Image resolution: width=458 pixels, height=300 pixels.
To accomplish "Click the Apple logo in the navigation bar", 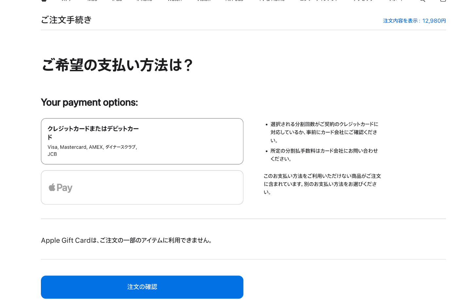I will pyautogui.click(x=44, y=1).
